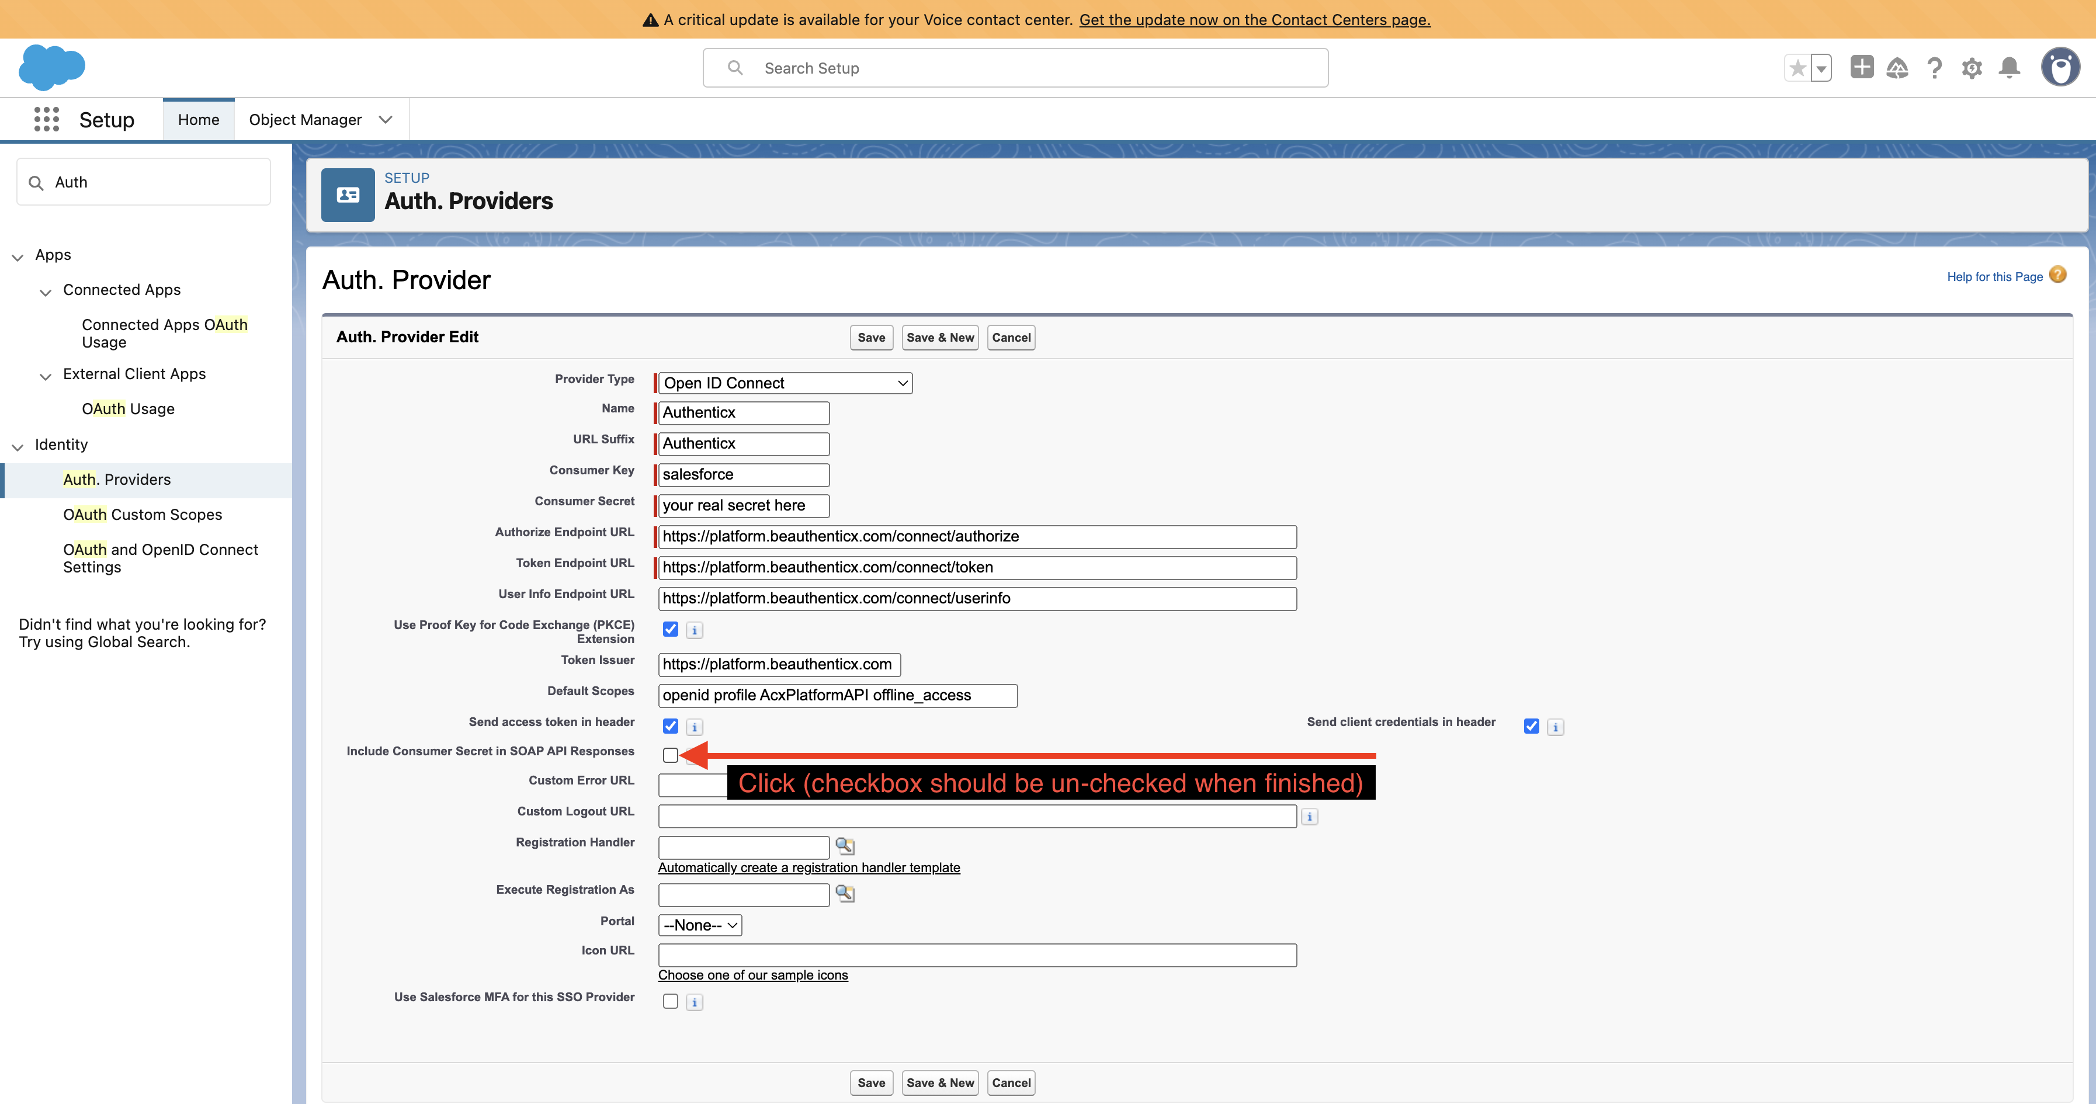Click the Salesforce cloud logo

coord(52,68)
